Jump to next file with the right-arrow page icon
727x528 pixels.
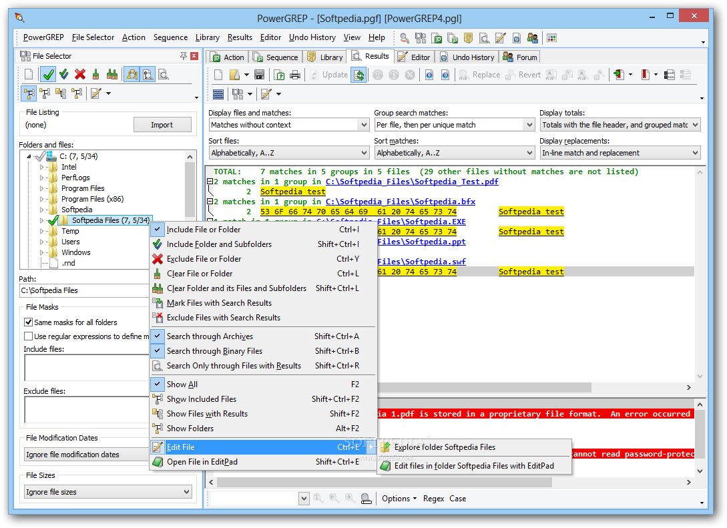point(445,75)
